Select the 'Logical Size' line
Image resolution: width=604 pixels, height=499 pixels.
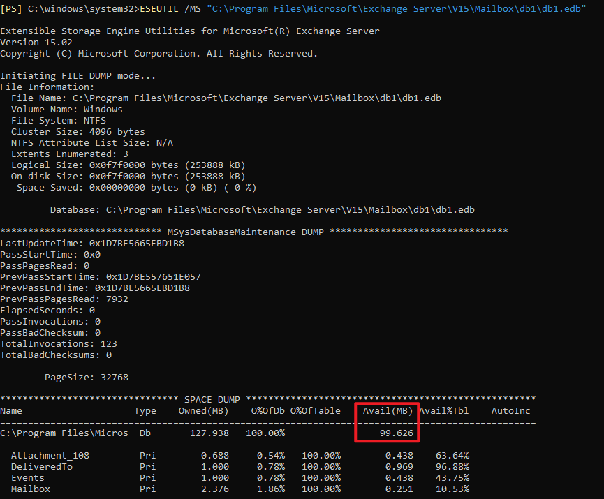pyautogui.click(x=128, y=165)
